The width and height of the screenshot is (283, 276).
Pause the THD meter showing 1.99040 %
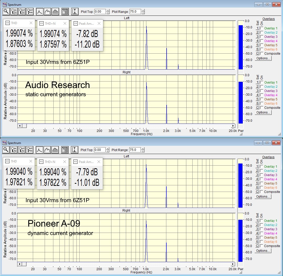pyautogui.click(x=7, y=161)
